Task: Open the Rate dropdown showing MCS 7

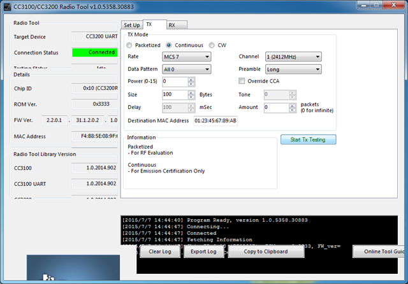Action: (187, 57)
